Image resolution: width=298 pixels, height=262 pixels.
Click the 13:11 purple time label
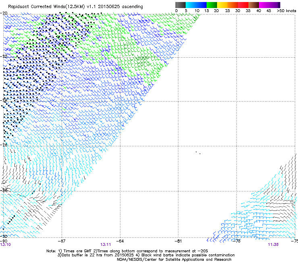106,245
